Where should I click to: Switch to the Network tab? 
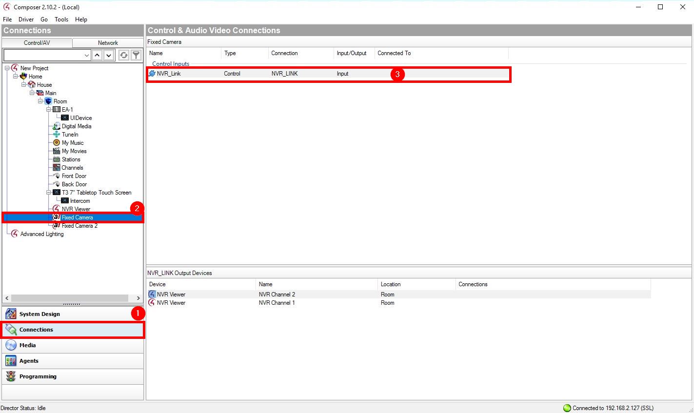(x=108, y=43)
